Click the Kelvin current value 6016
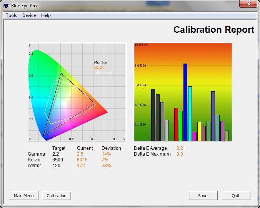This screenshot has height=208, width=260. (x=82, y=160)
